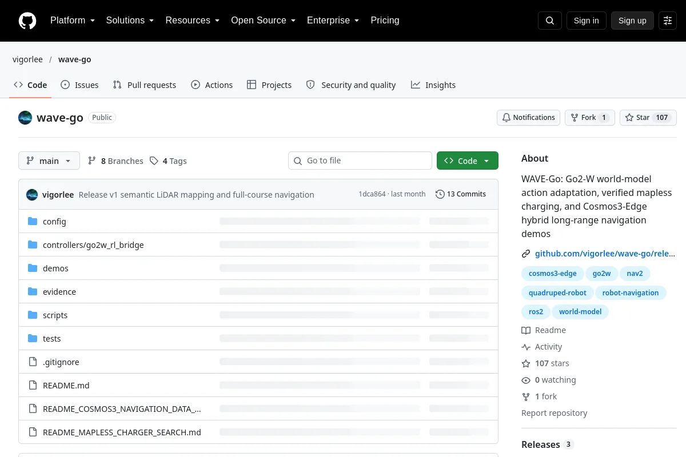Switch to the Insights tab
The width and height of the screenshot is (686, 457).
point(433,85)
